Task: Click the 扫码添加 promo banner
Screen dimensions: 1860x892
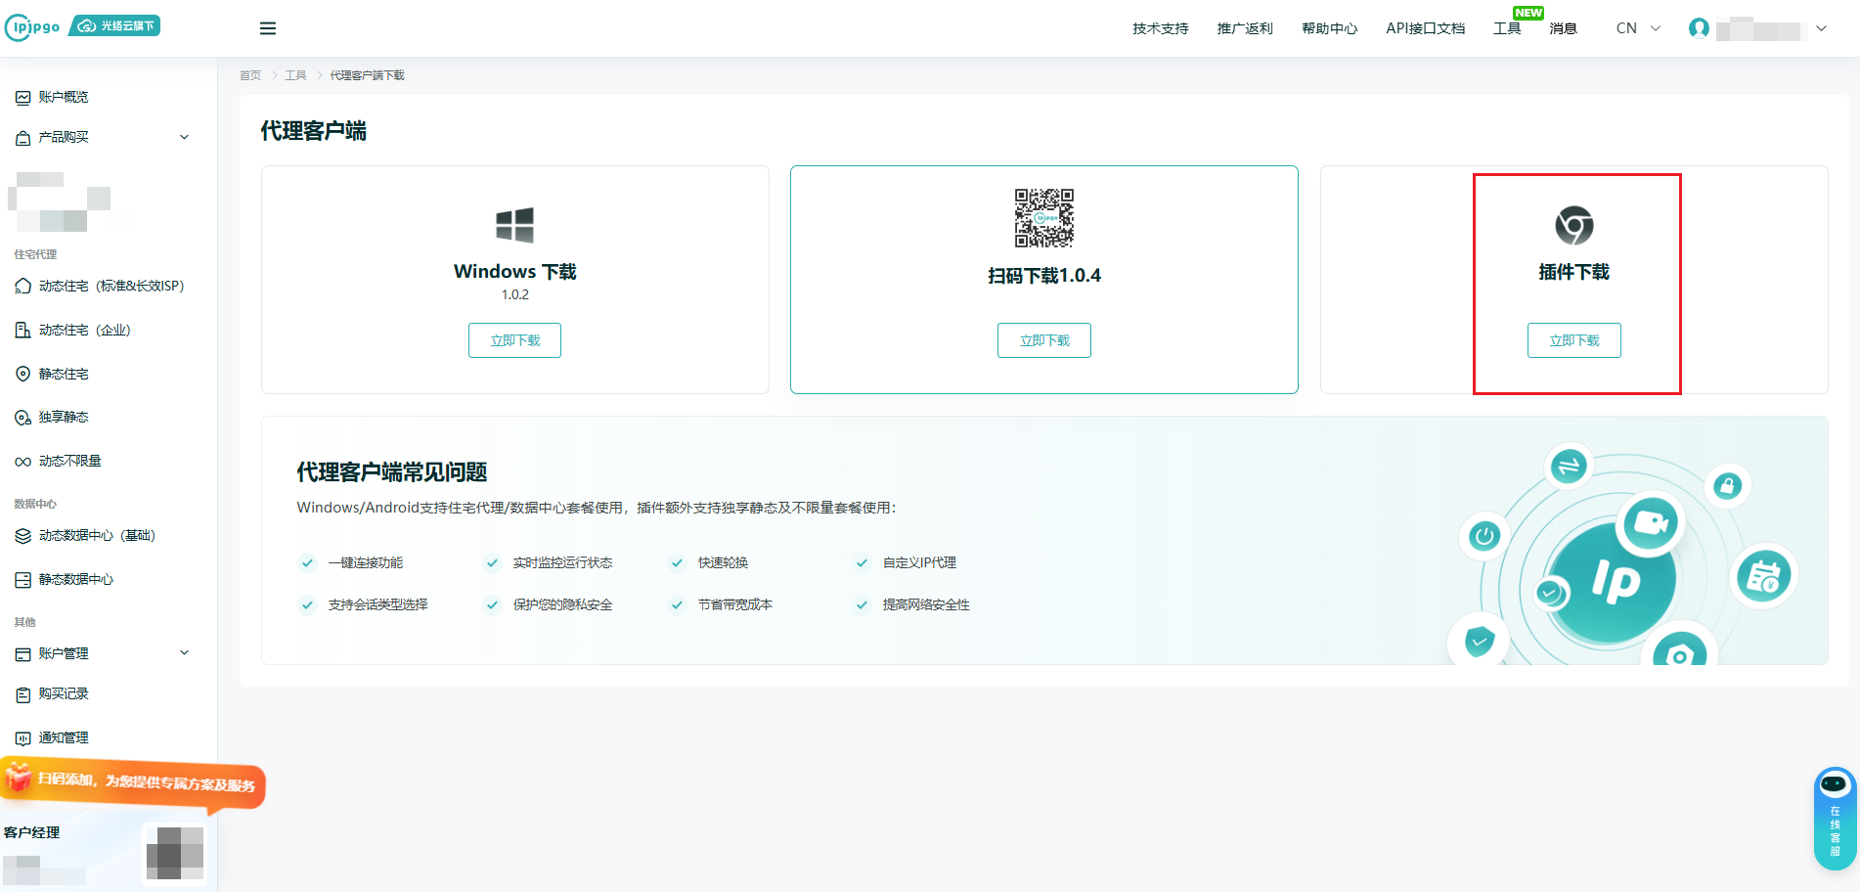Action: coord(133,782)
